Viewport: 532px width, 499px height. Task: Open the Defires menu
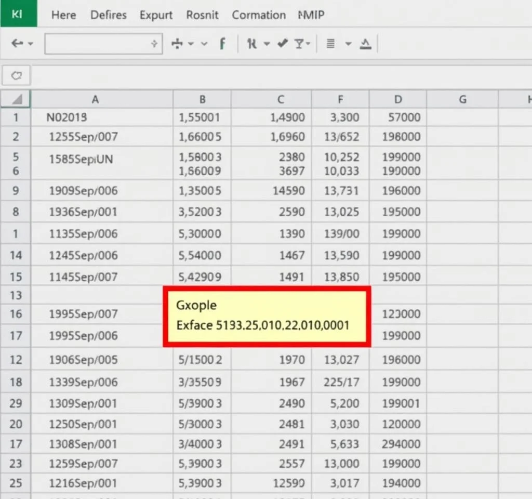tap(108, 15)
